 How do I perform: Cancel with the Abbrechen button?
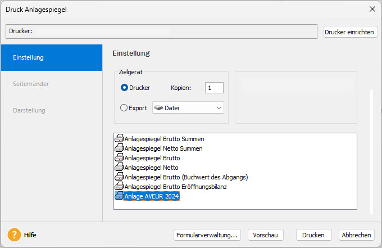tap(356, 235)
